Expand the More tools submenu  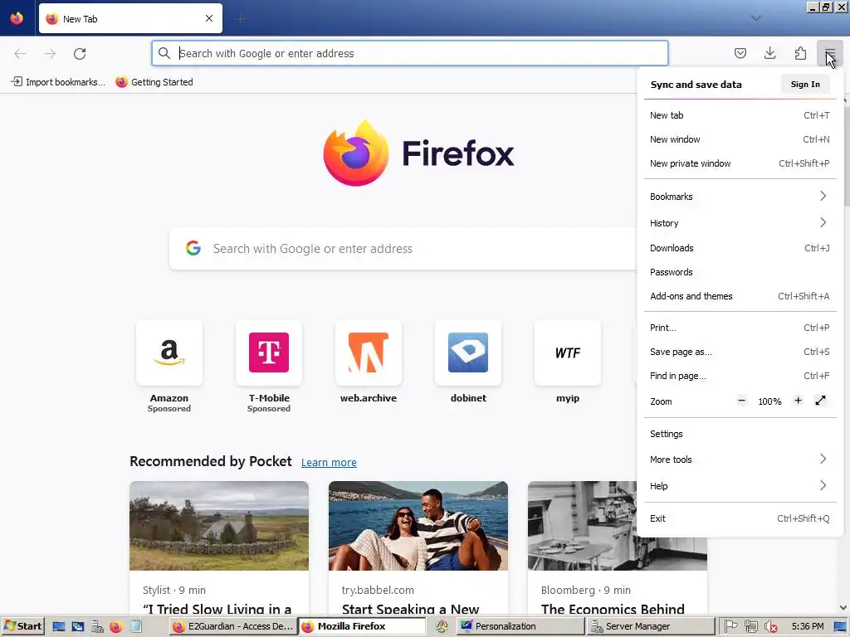(x=740, y=460)
